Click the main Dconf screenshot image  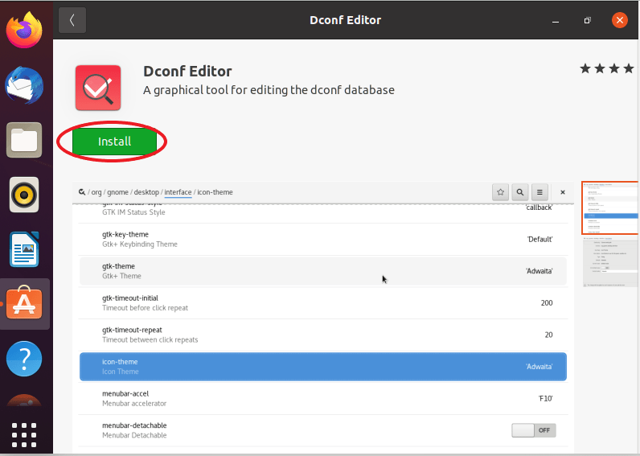323,317
